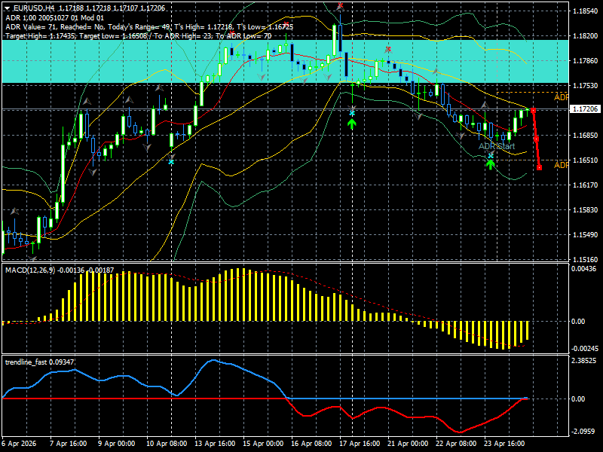Click trendline scale value 2.38525
603x452 pixels.
[x=583, y=361]
